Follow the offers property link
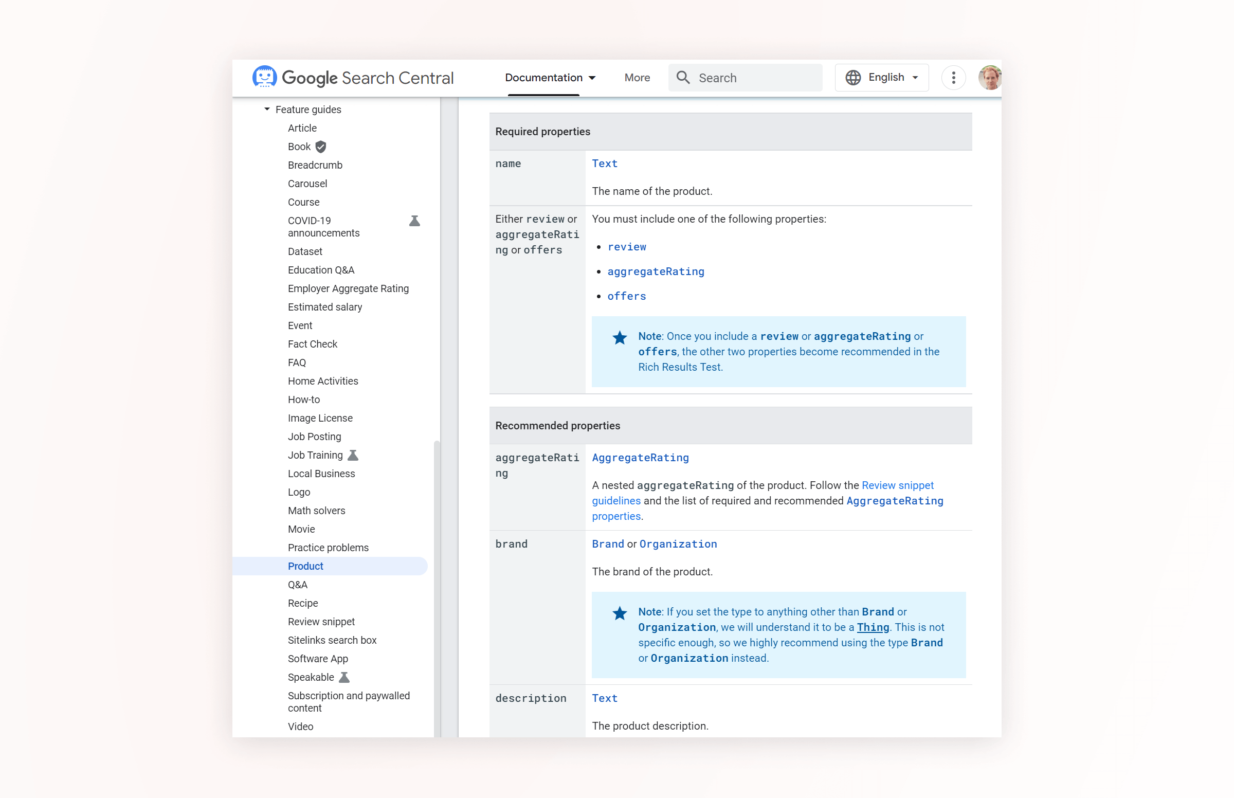This screenshot has width=1234, height=798. point(626,296)
